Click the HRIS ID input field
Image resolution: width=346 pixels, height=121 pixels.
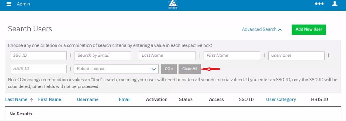click(x=39, y=69)
